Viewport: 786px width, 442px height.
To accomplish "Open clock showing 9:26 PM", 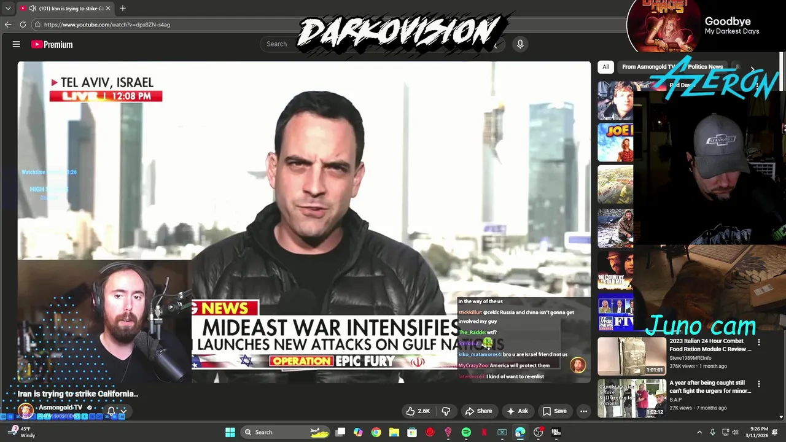I will point(757,432).
